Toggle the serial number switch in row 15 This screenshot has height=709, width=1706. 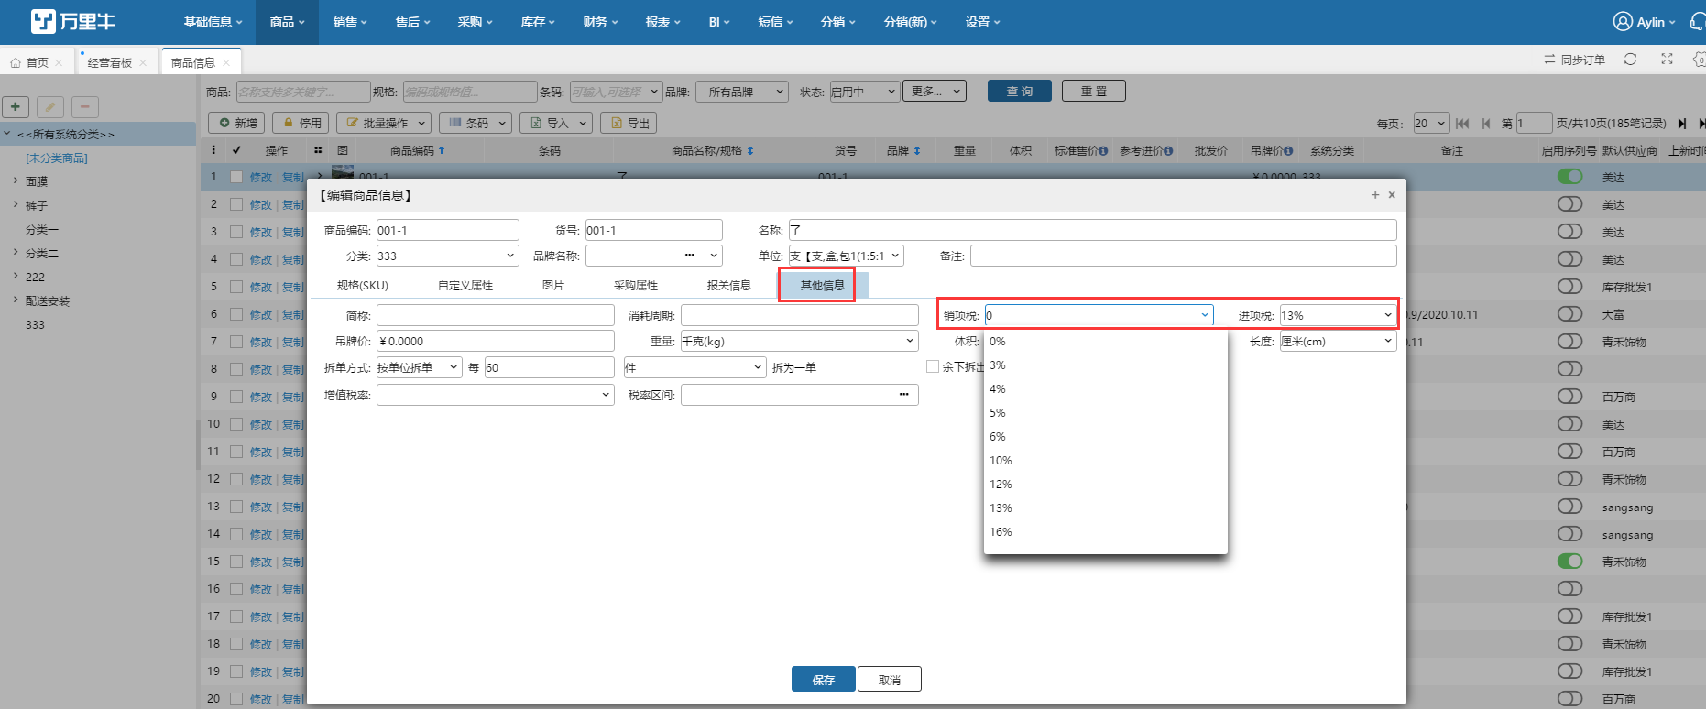pyautogui.click(x=1569, y=561)
